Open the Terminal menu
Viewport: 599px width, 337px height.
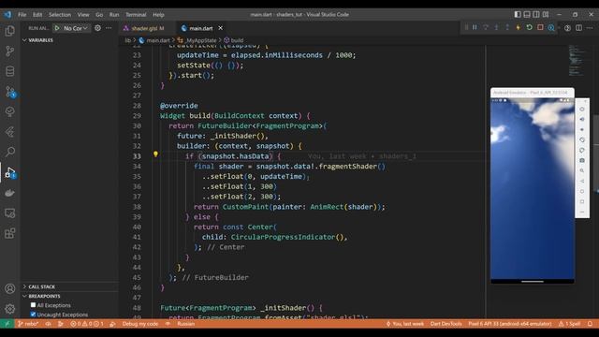tap(136, 15)
